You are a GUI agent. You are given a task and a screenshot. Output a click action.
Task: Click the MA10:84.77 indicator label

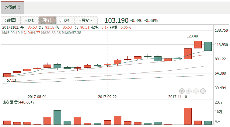pos(30,33)
